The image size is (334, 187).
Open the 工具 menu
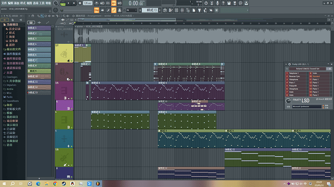[x=42, y=3]
